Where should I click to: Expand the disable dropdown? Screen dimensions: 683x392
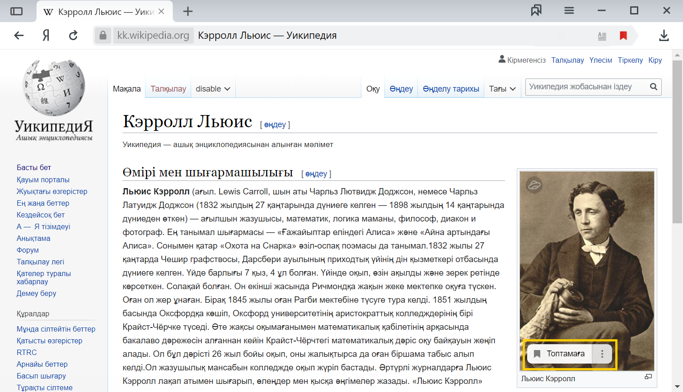pyautogui.click(x=213, y=89)
